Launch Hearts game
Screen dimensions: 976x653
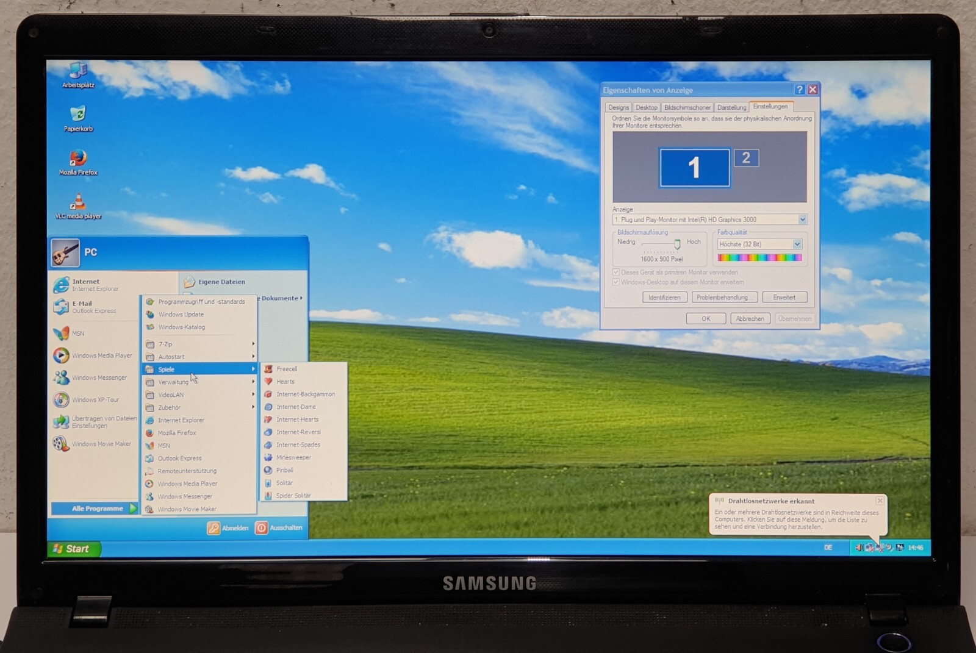(x=303, y=382)
